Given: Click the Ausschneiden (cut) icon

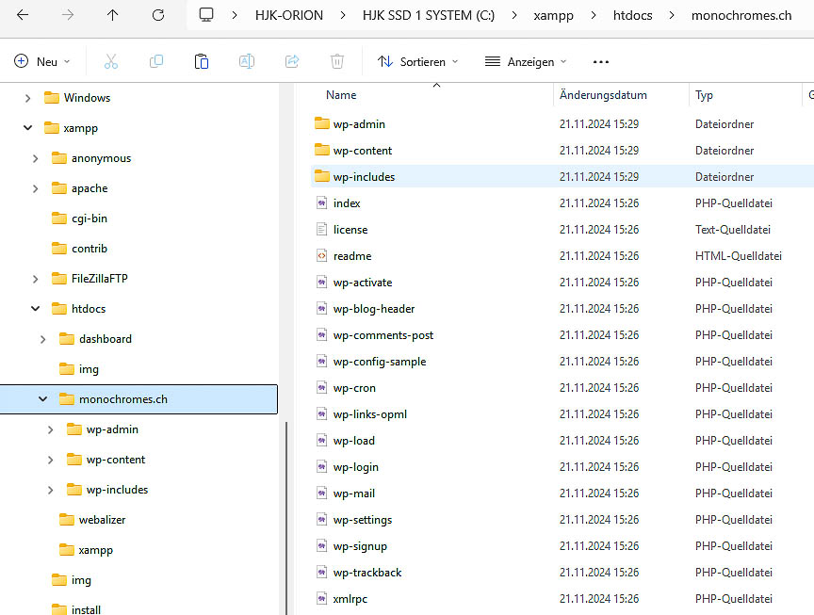Looking at the screenshot, I should (x=111, y=61).
